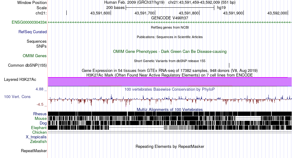The width and height of the screenshot is (292, 158).
Task: Select the Chicken alignment row label
Action: coord(39,132)
